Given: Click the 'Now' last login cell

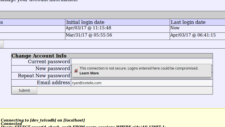Looking at the screenshot, I should [197, 29].
